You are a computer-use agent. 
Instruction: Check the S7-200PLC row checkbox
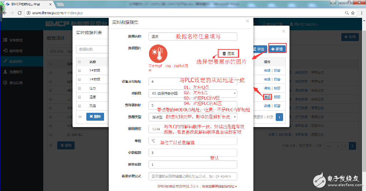pos(51,135)
